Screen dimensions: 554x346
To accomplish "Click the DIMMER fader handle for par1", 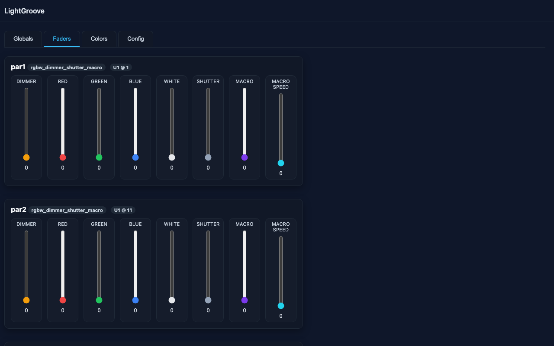I will point(26,157).
